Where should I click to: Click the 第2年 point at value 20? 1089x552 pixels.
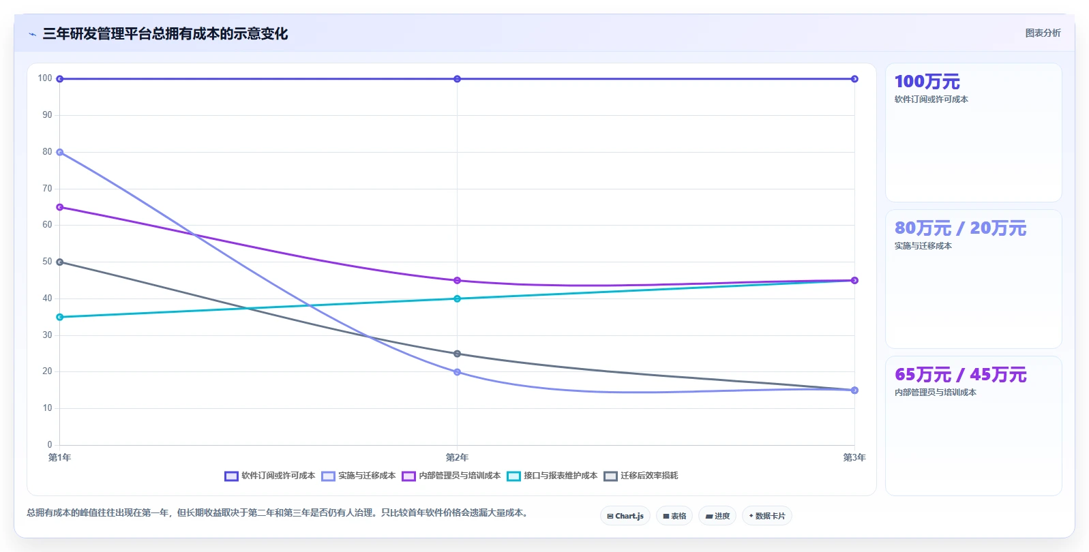[x=457, y=372]
